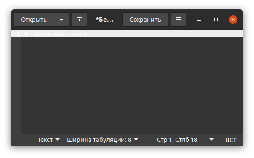Click the arrow after Ширина табуляции: 8
This screenshot has width=254, height=158.
pos(136,140)
